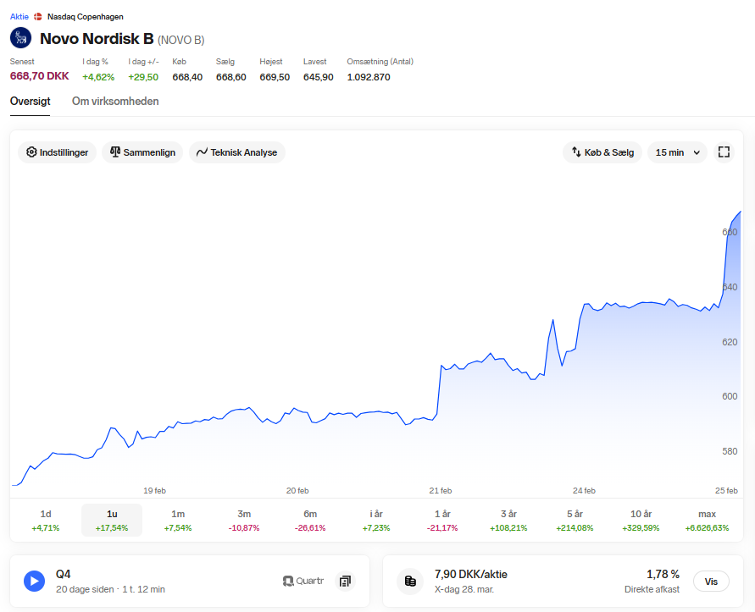This screenshot has height=612, width=755.
Task: Click the (NOVO B) ticker symbol
Action: point(181,40)
